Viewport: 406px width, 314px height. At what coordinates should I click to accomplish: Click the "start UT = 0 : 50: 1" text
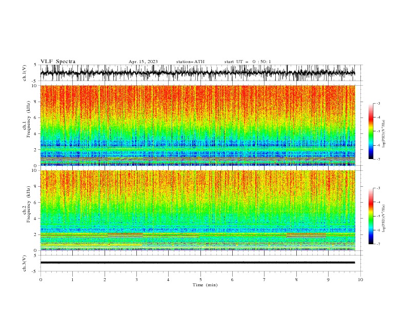point(248,62)
